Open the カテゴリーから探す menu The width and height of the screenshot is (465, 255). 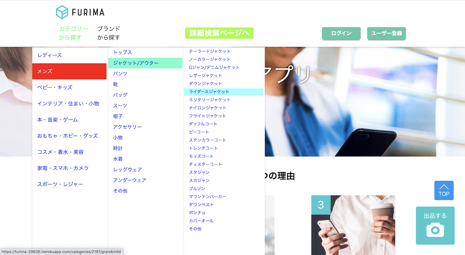pos(73,33)
